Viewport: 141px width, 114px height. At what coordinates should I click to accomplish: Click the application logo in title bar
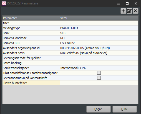tap(4, 3)
